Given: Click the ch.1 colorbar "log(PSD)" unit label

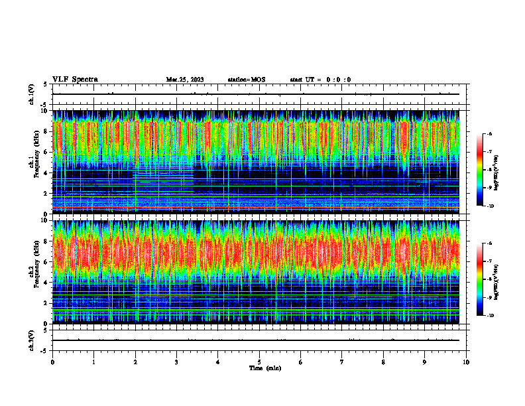Looking at the screenshot, I should tap(496, 172).
